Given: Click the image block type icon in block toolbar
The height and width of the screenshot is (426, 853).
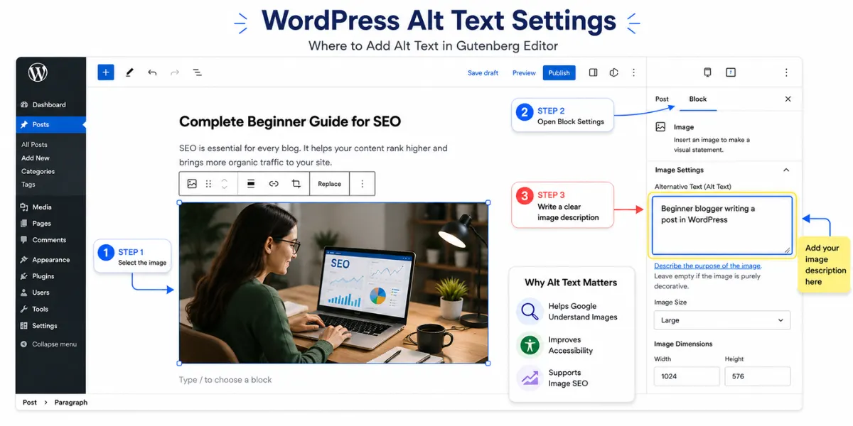Looking at the screenshot, I should [192, 184].
